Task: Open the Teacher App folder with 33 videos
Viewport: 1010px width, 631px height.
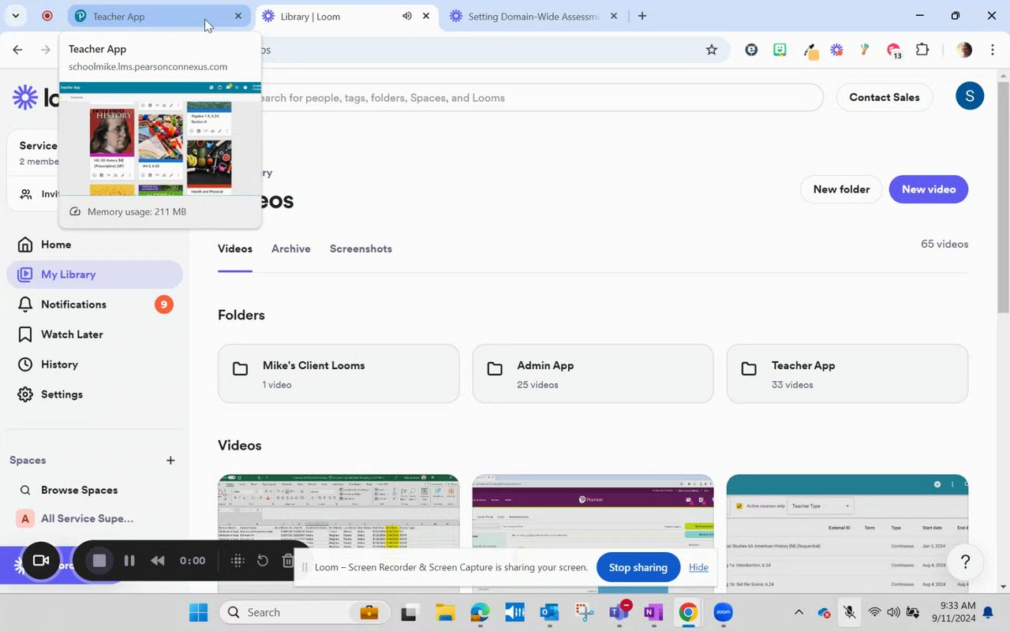Action: click(x=847, y=374)
